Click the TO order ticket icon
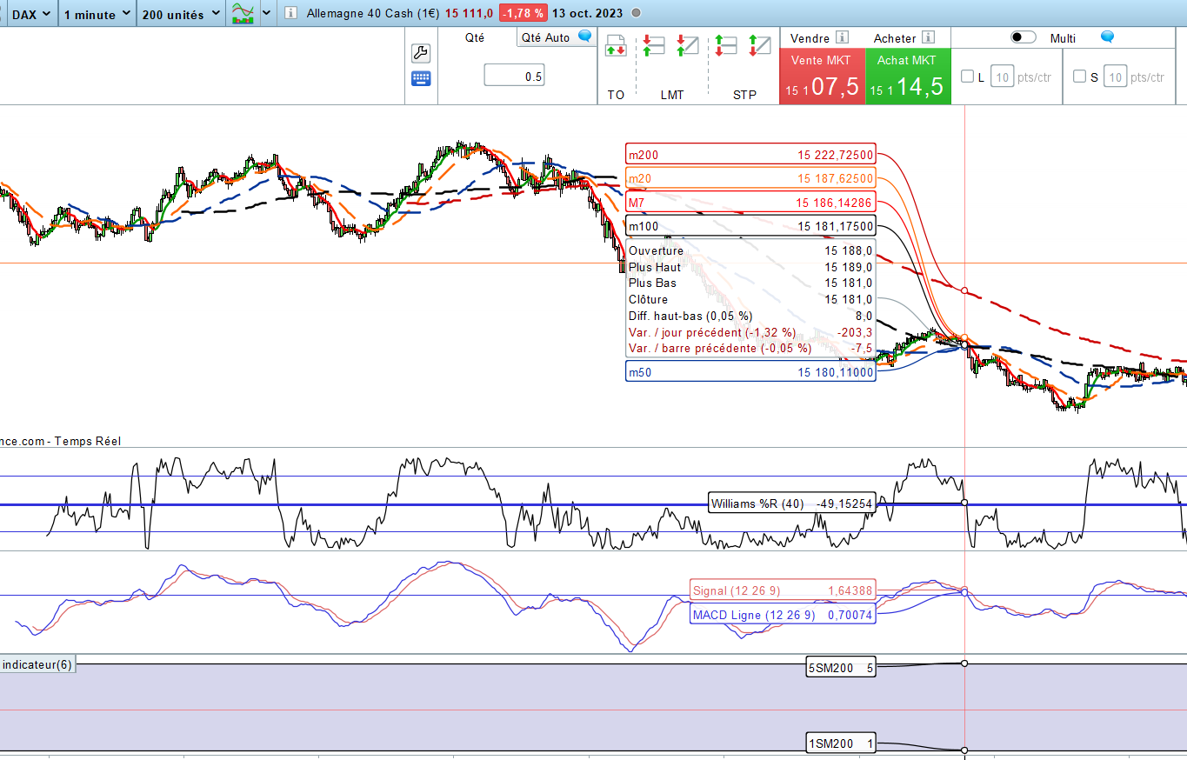The image size is (1187, 760). point(616,45)
